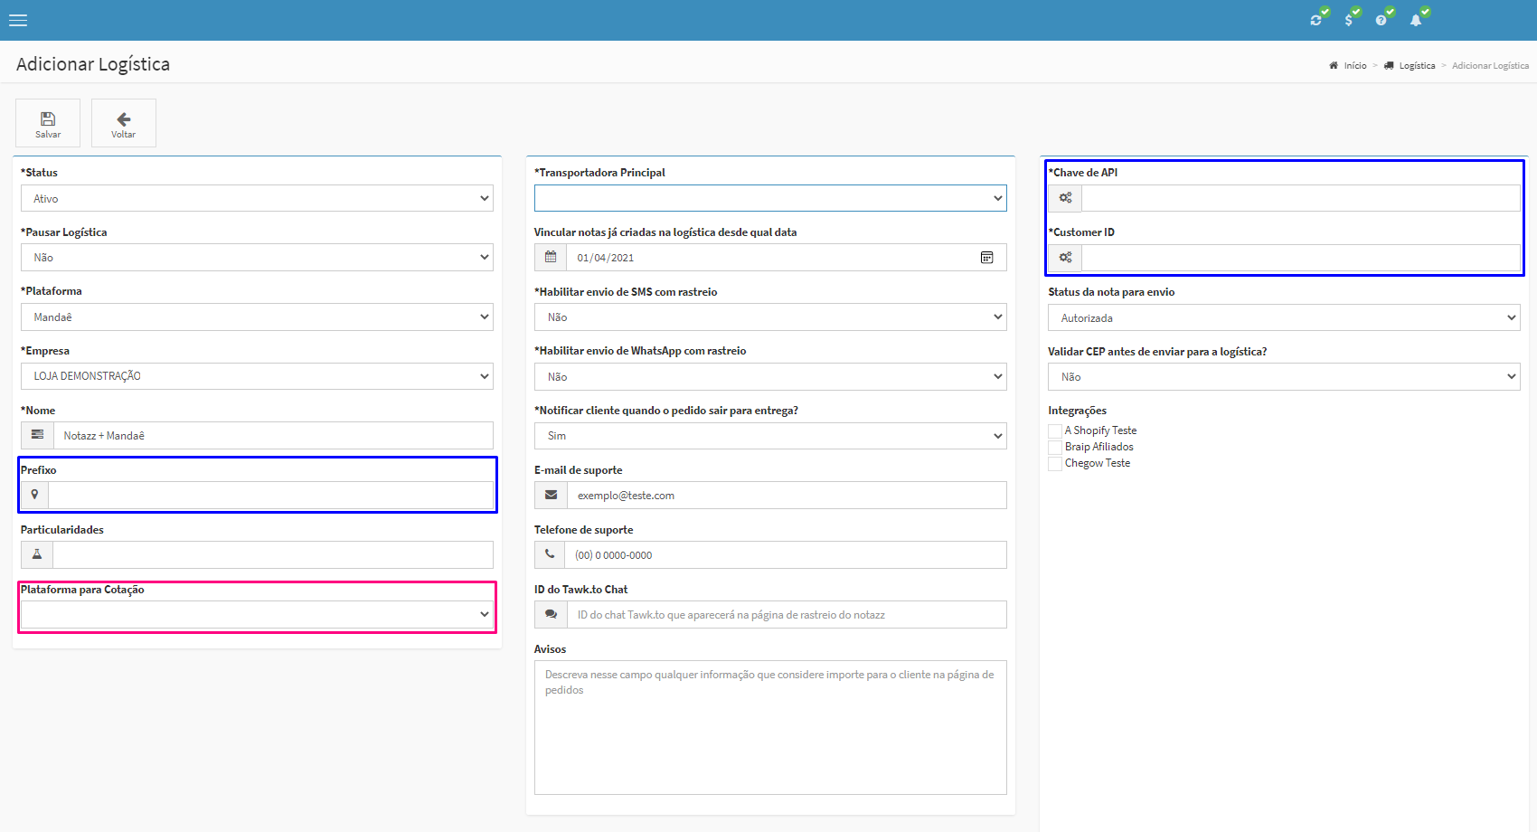Open the notifications bell icon
The width and height of the screenshot is (1537, 832).
(x=1416, y=20)
